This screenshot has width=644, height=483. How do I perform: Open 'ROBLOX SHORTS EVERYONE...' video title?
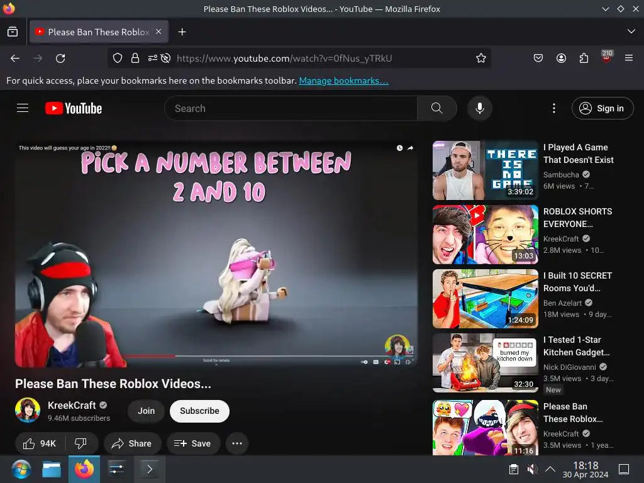[577, 218]
